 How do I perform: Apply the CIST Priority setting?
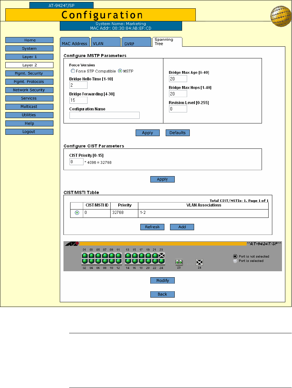click(x=163, y=179)
